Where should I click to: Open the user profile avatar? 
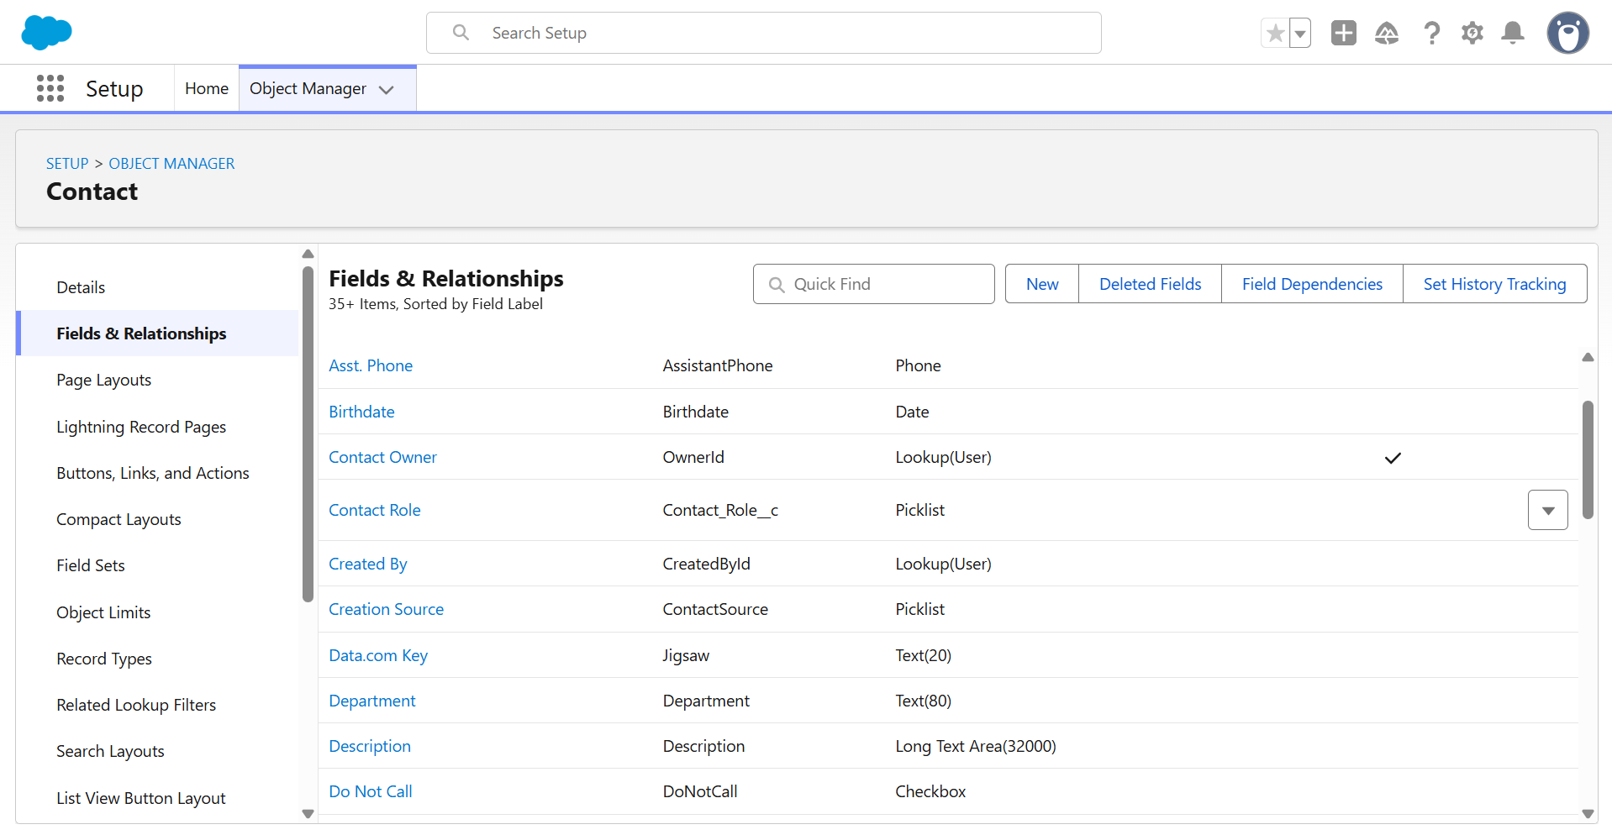point(1568,33)
